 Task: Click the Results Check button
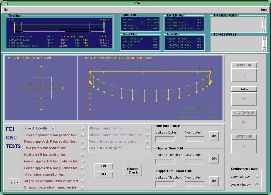[133, 171]
